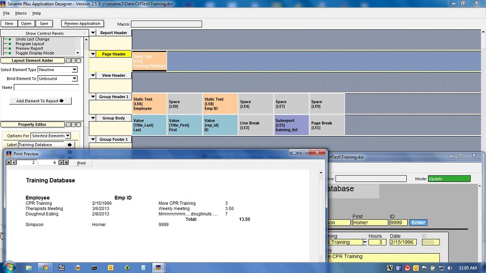486x273 pixels.
Task: Click current page number field in Print Preview
Action: tap(27, 163)
